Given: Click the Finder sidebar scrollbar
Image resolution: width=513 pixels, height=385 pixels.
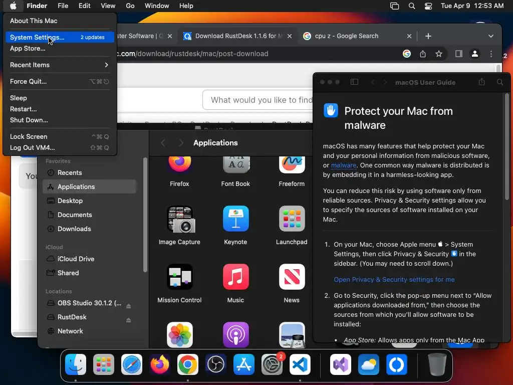Looking at the screenshot, I should (x=145, y=215).
